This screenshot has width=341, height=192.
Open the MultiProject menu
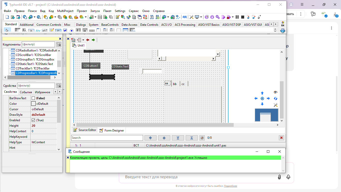click(x=65, y=11)
